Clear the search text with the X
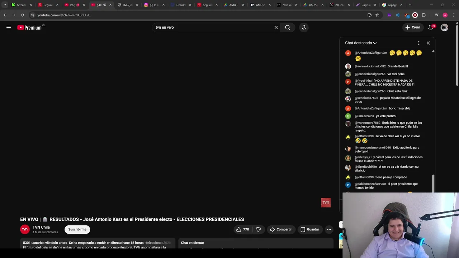Screen dimensions: 459x258 click(x=276, y=28)
